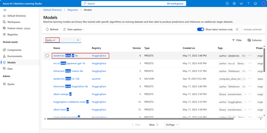Open View options dropdown
267x133 pixels.
pos(74,29)
